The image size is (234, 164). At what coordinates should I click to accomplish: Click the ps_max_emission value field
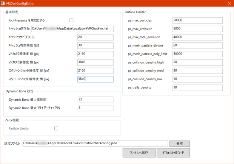tap(198, 29)
